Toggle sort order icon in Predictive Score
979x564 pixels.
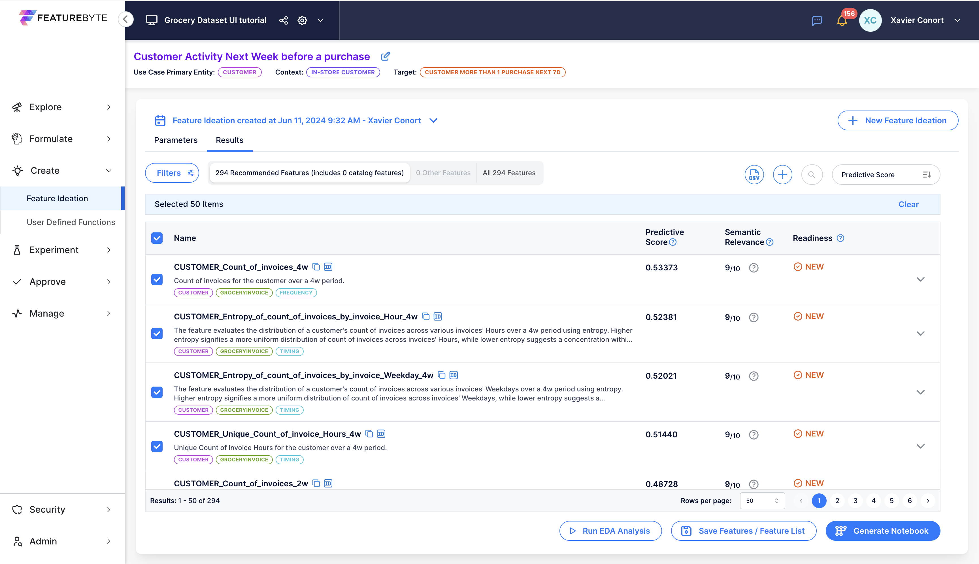point(926,175)
